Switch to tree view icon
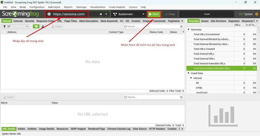This screenshot has height=136, width=260. 43,26
